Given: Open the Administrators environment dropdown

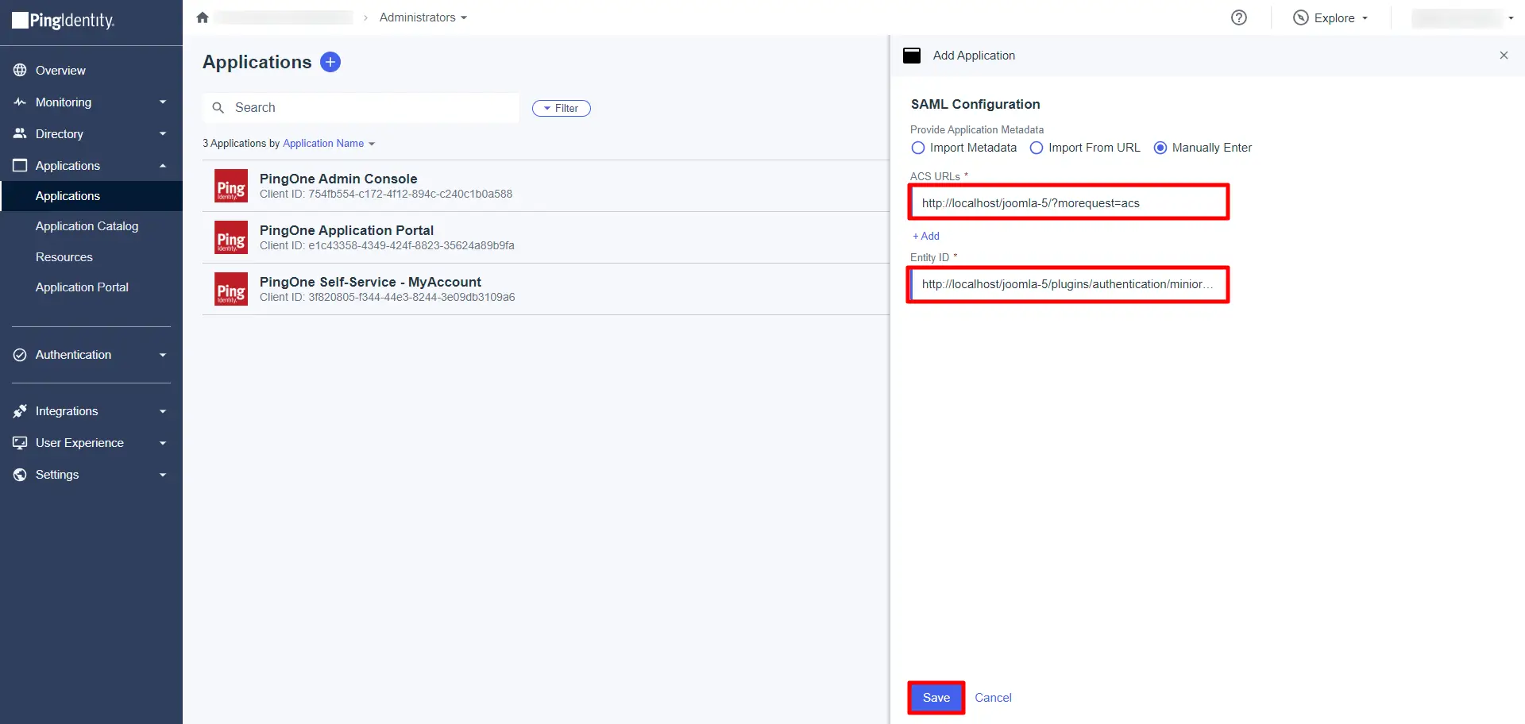Looking at the screenshot, I should (x=423, y=17).
